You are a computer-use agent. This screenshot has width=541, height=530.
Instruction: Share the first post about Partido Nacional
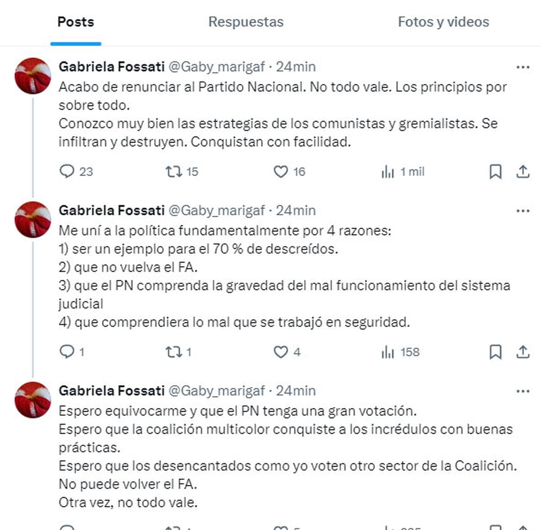(x=523, y=172)
